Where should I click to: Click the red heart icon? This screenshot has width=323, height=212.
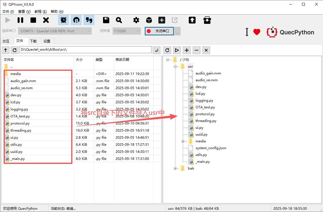point(257,32)
